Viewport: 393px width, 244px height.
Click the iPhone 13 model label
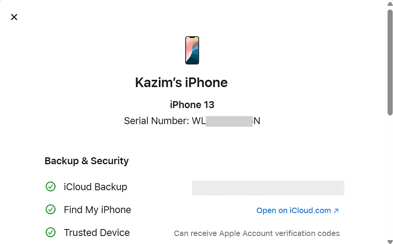tap(192, 104)
